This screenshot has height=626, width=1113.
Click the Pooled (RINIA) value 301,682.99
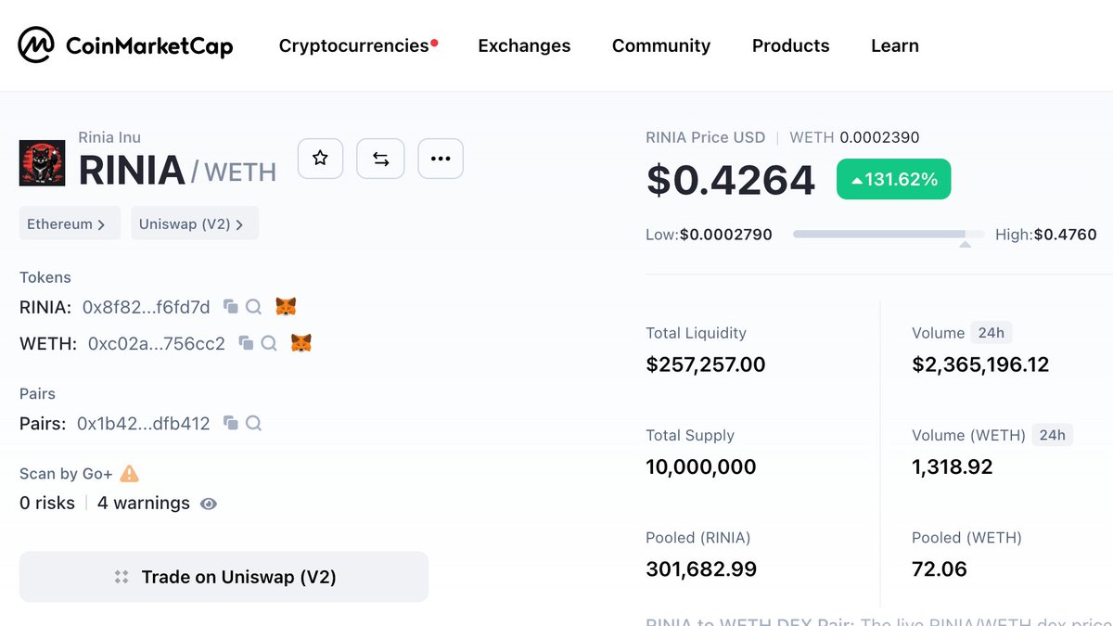click(x=701, y=569)
